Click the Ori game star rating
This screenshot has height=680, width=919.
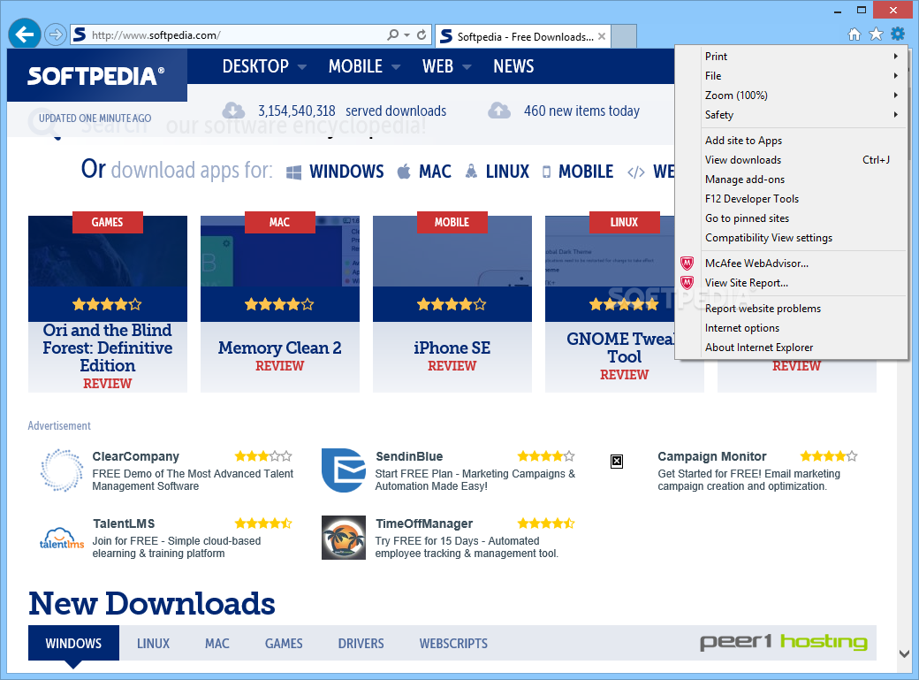(x=107, y=304)
